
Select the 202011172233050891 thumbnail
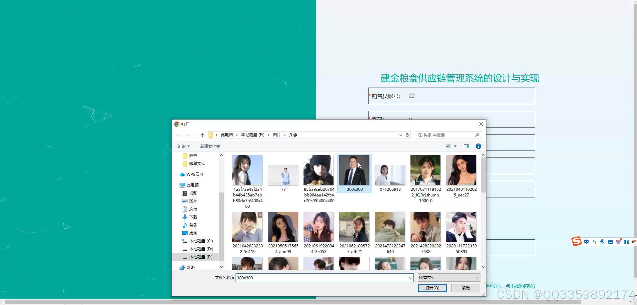[461, 227]
